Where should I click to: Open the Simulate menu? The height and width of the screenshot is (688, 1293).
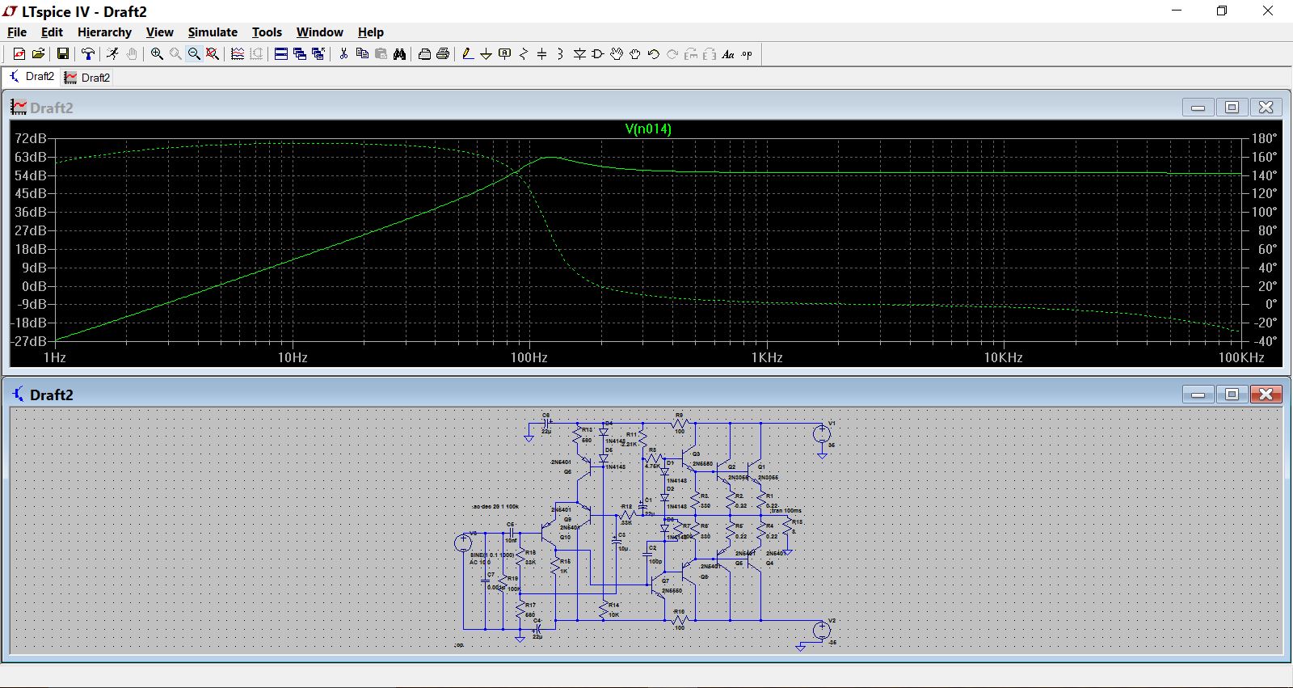[x=213, y=32]
